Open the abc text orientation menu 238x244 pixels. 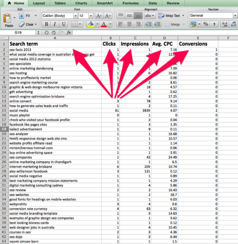tap(150, 15)
